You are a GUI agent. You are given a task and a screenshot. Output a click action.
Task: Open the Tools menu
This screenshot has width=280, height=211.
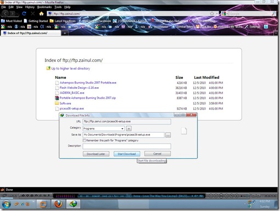click(x=58, y=7)
